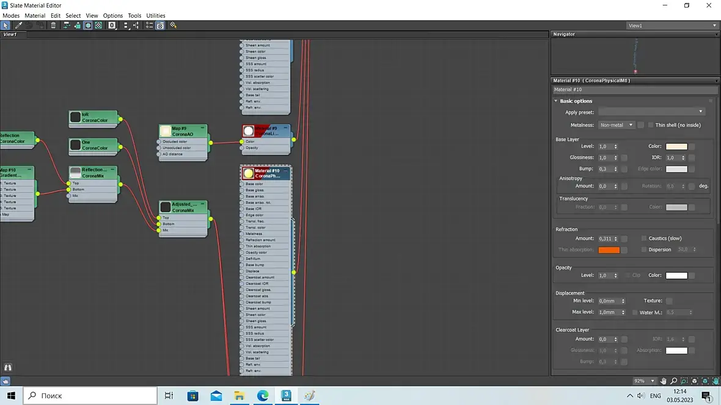
Task: Enable the Dispersion checkbox
Action: pos(644,250)
